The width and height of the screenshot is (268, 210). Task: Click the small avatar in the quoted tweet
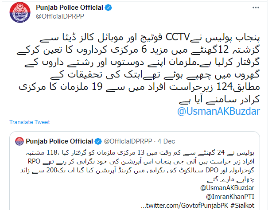coord(19,141)
